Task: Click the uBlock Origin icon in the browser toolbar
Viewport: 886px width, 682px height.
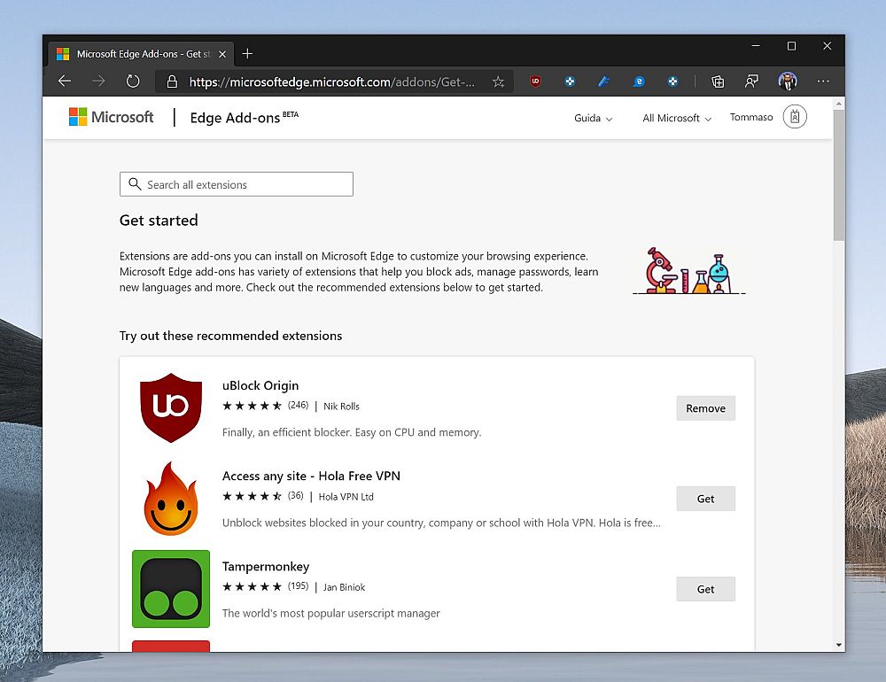Action: [535, 81]
